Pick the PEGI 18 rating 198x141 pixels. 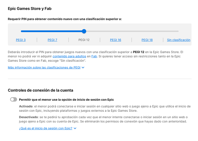147,40
